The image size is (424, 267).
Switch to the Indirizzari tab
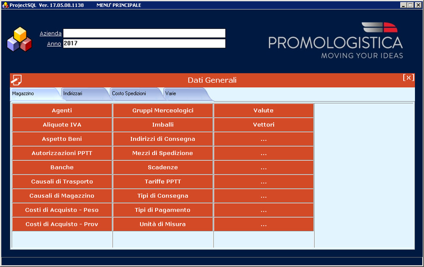point(73,93)
